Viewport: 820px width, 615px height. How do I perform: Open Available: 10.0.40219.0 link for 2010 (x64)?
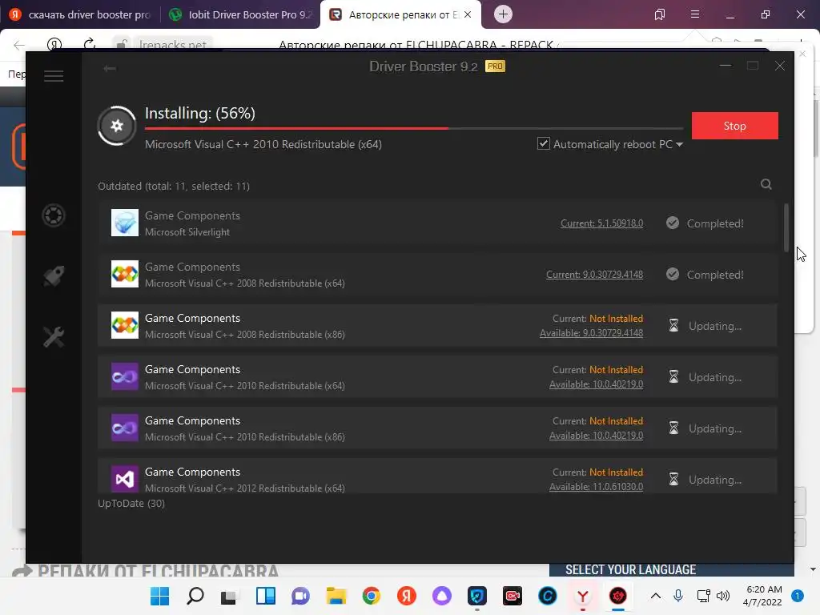click(596, 384)
